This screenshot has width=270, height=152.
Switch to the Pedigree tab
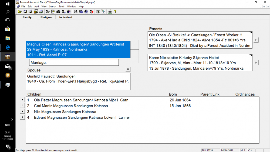tap(46, 17)
